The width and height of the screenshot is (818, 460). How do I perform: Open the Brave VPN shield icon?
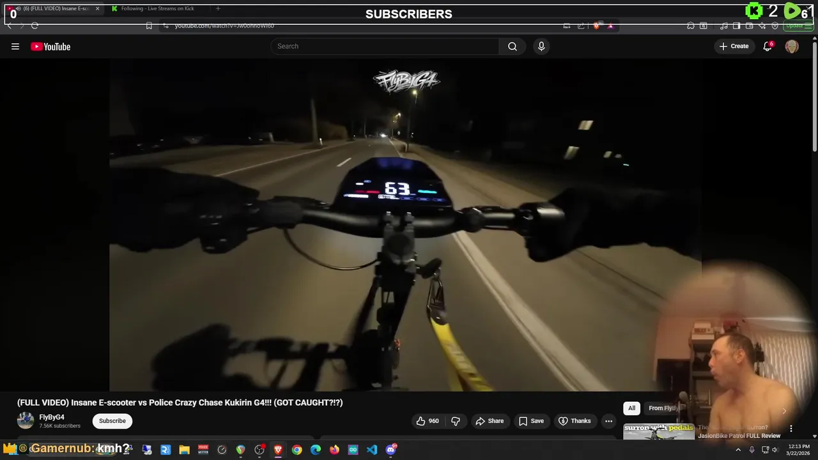coord(775,26)
